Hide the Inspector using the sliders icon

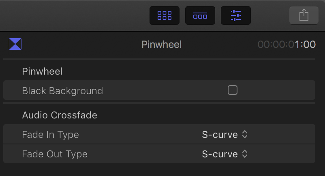coord(236,15)
